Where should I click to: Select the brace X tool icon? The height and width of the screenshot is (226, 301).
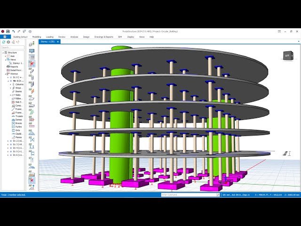(x=32, y=139)
